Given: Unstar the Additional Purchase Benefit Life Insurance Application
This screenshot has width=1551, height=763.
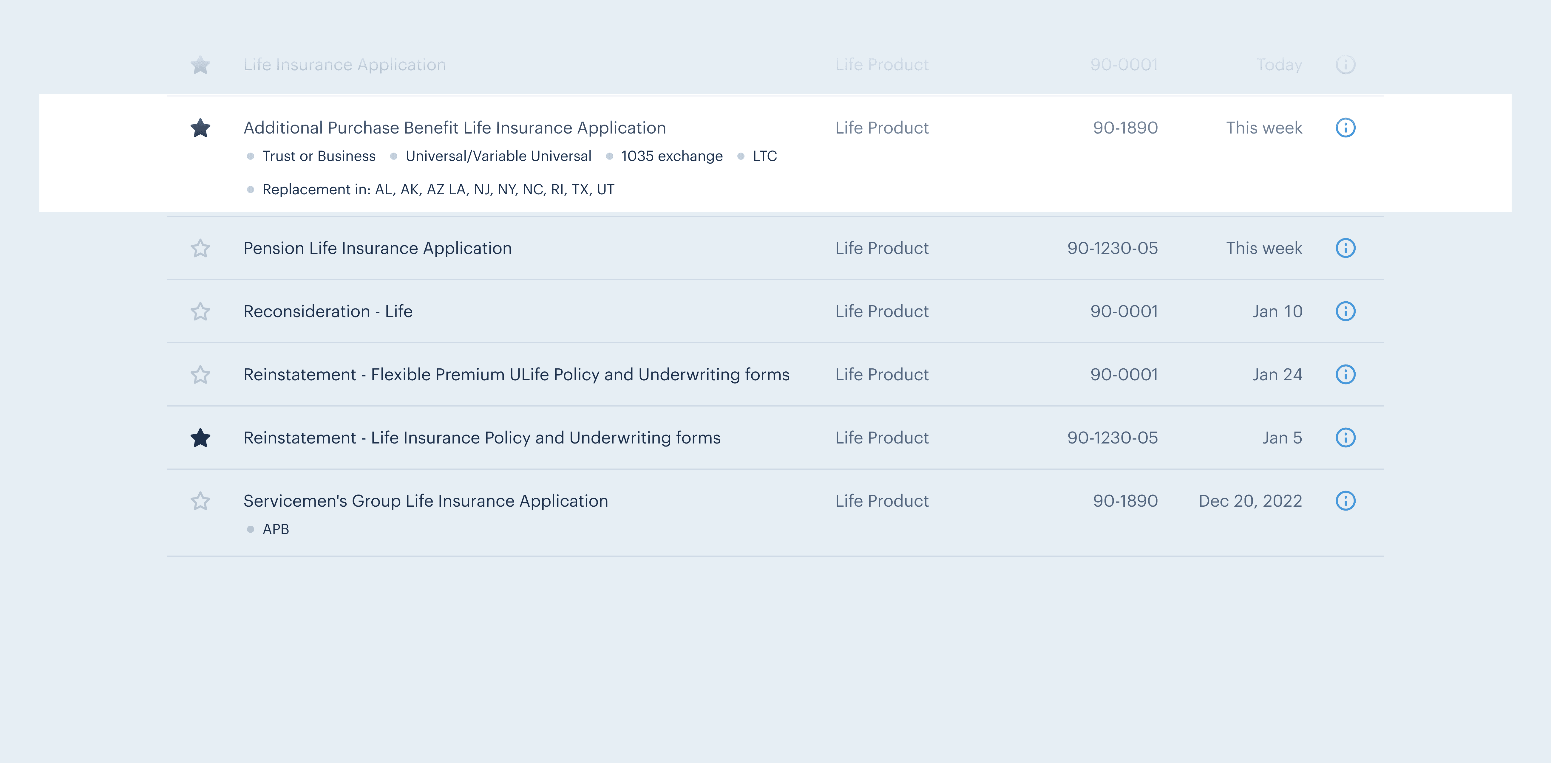Looking at the screenshot, I should (x=200, y=128).
